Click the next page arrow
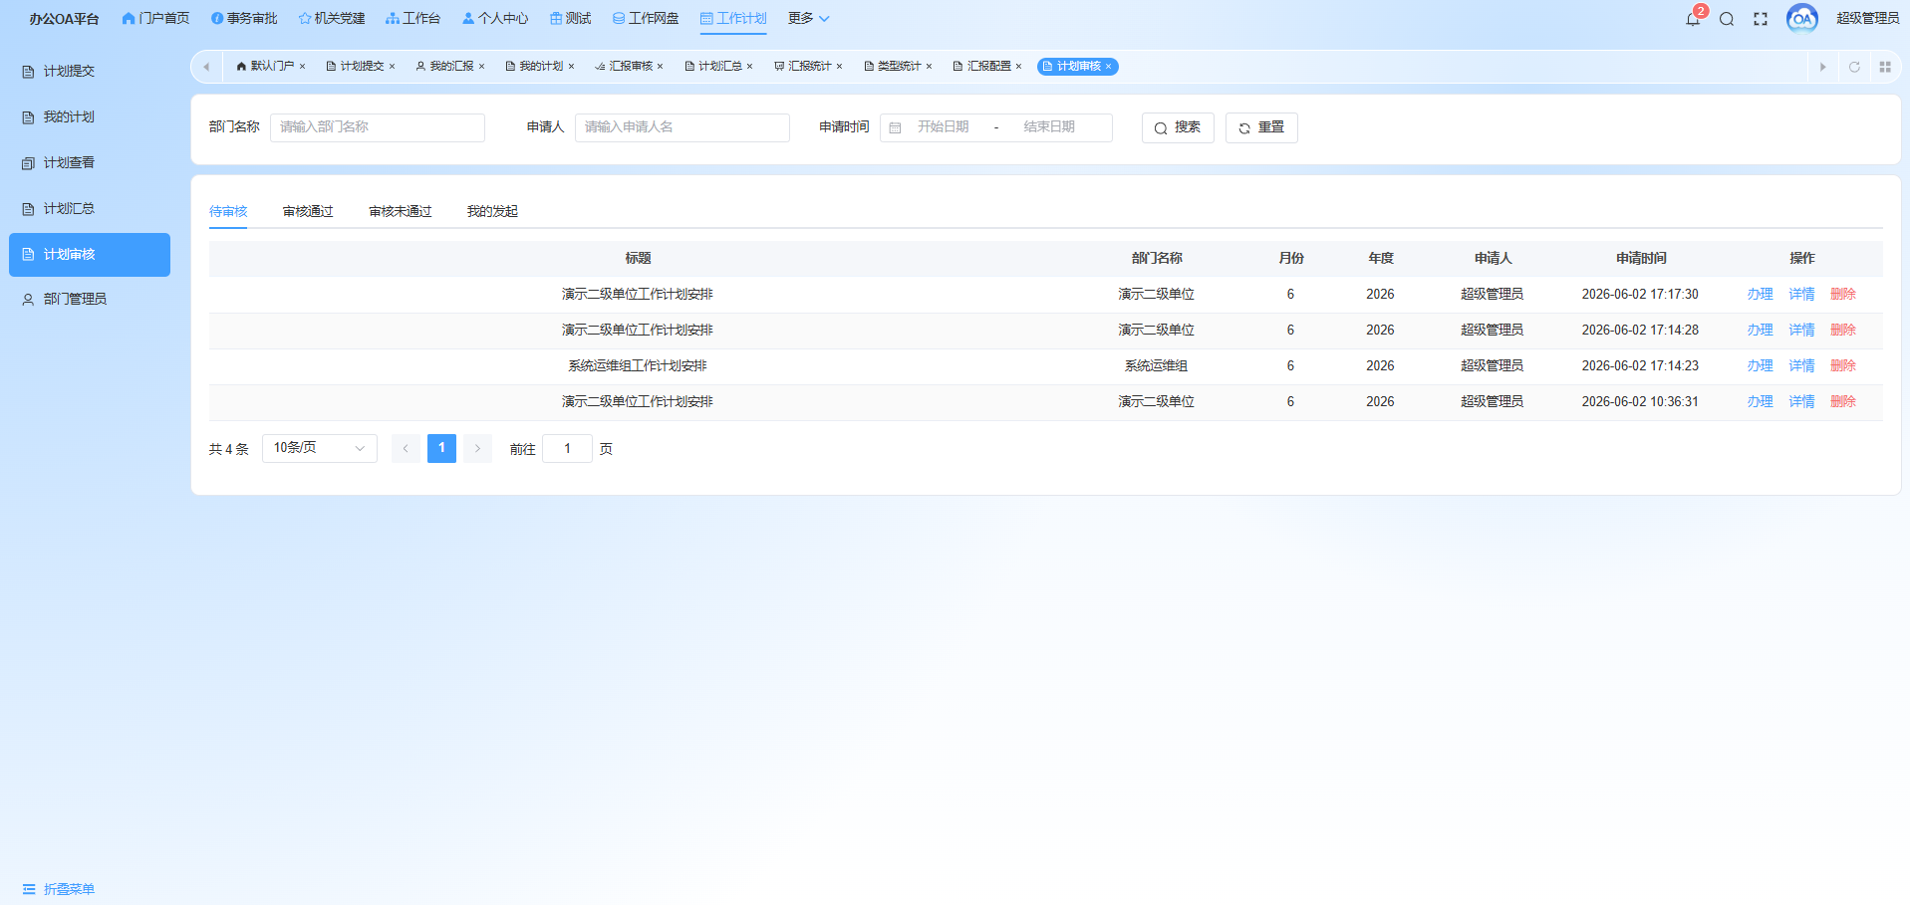Viewport: 1910px width, 905px height. [477, 449]
